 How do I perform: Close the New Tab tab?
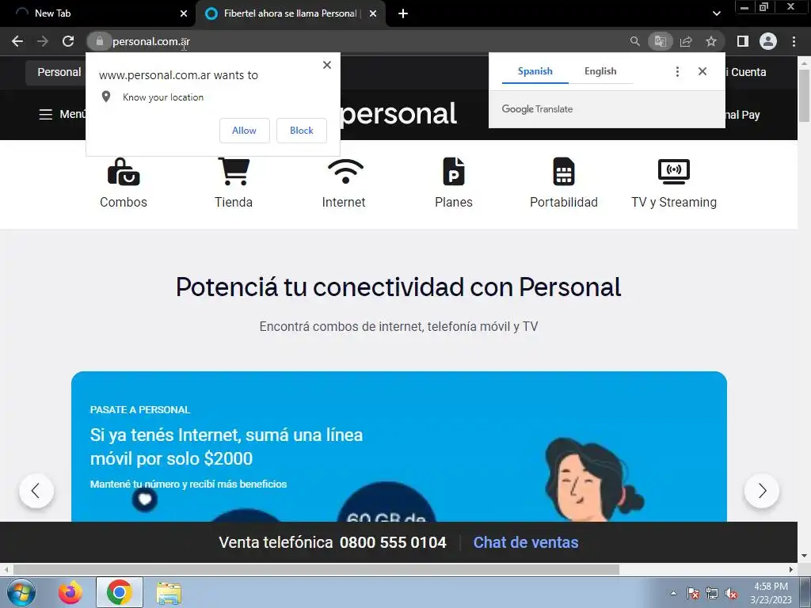point(184,13)
